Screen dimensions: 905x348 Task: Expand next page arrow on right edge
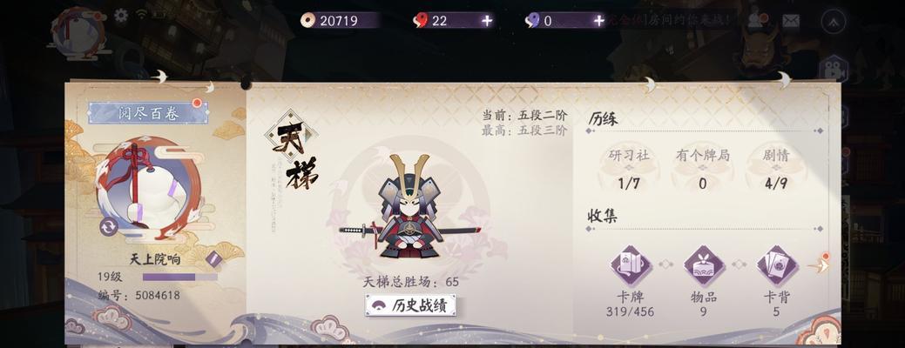820,265
